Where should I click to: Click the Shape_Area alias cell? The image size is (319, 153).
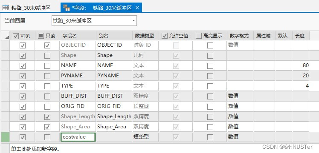pyautogui.click(x=114, y=127)
